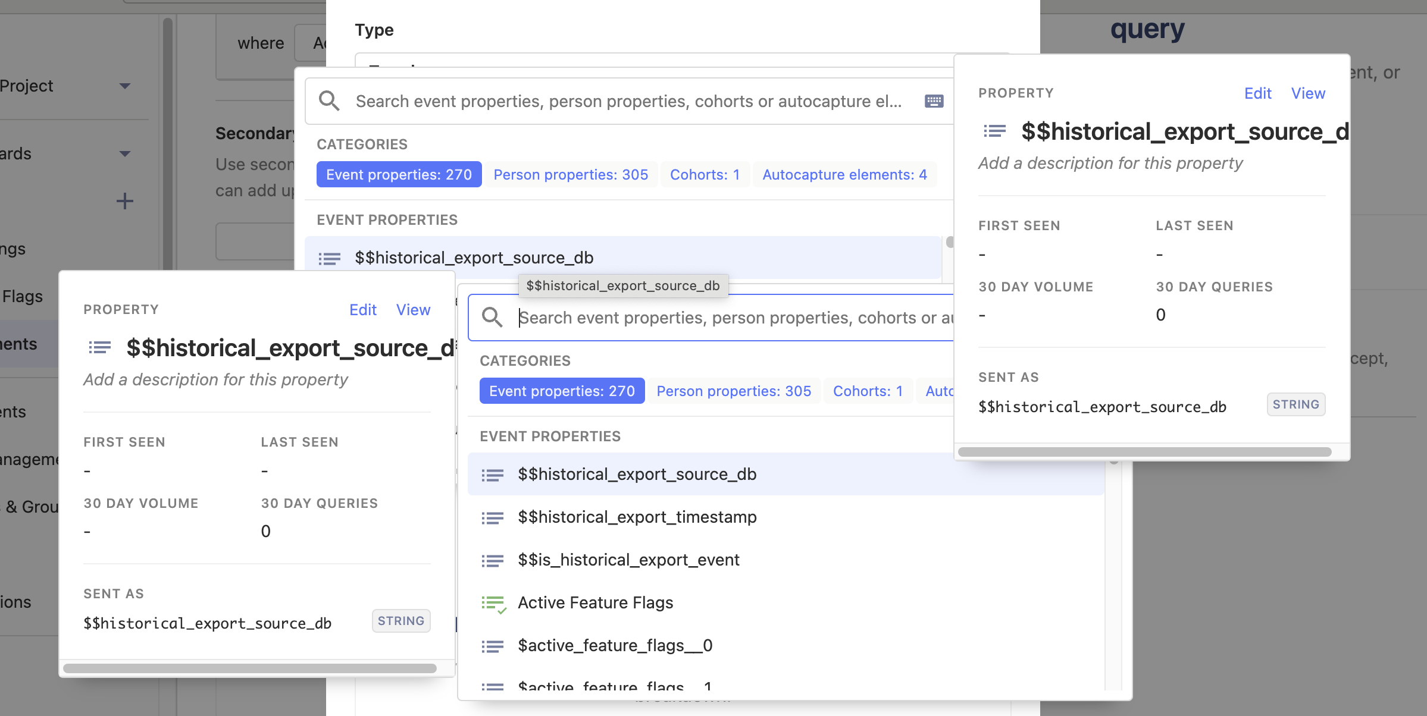The height and width of the screenshot is (716, 1427).
Task: Click the keyboard shortcut icon in the top search bar
Action: [x=934, y=101]
